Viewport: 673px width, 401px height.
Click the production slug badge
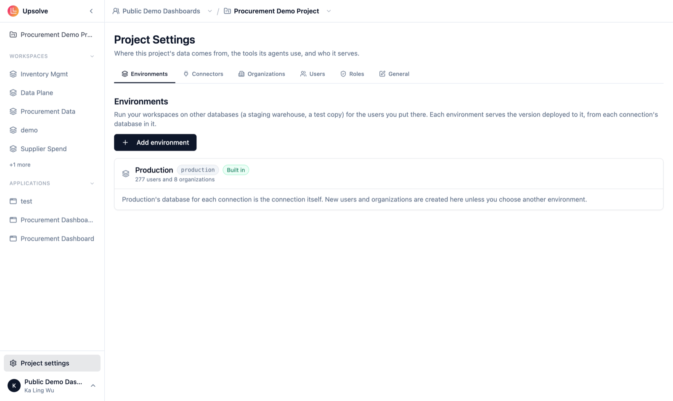[198, 170]
